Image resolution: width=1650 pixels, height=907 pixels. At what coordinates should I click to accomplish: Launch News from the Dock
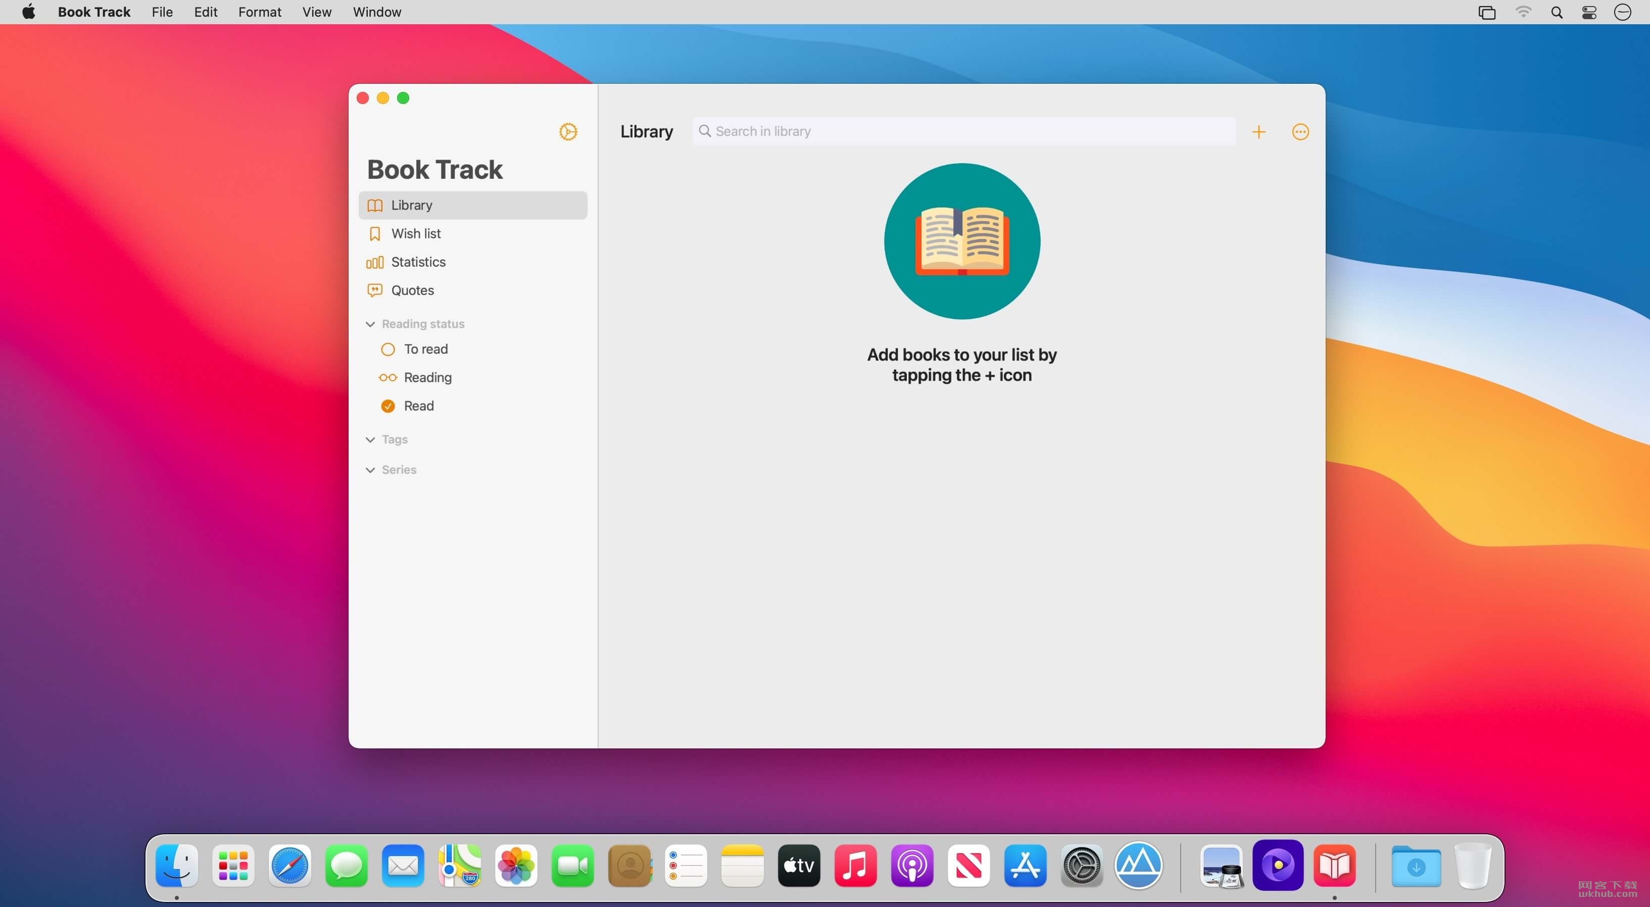(968, 866)
